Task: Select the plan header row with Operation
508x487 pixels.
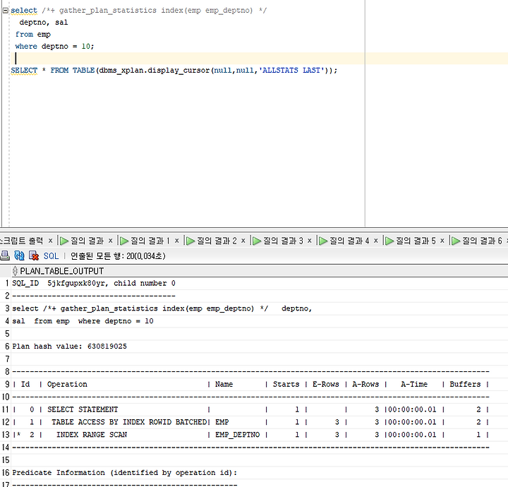Action: 251,384
